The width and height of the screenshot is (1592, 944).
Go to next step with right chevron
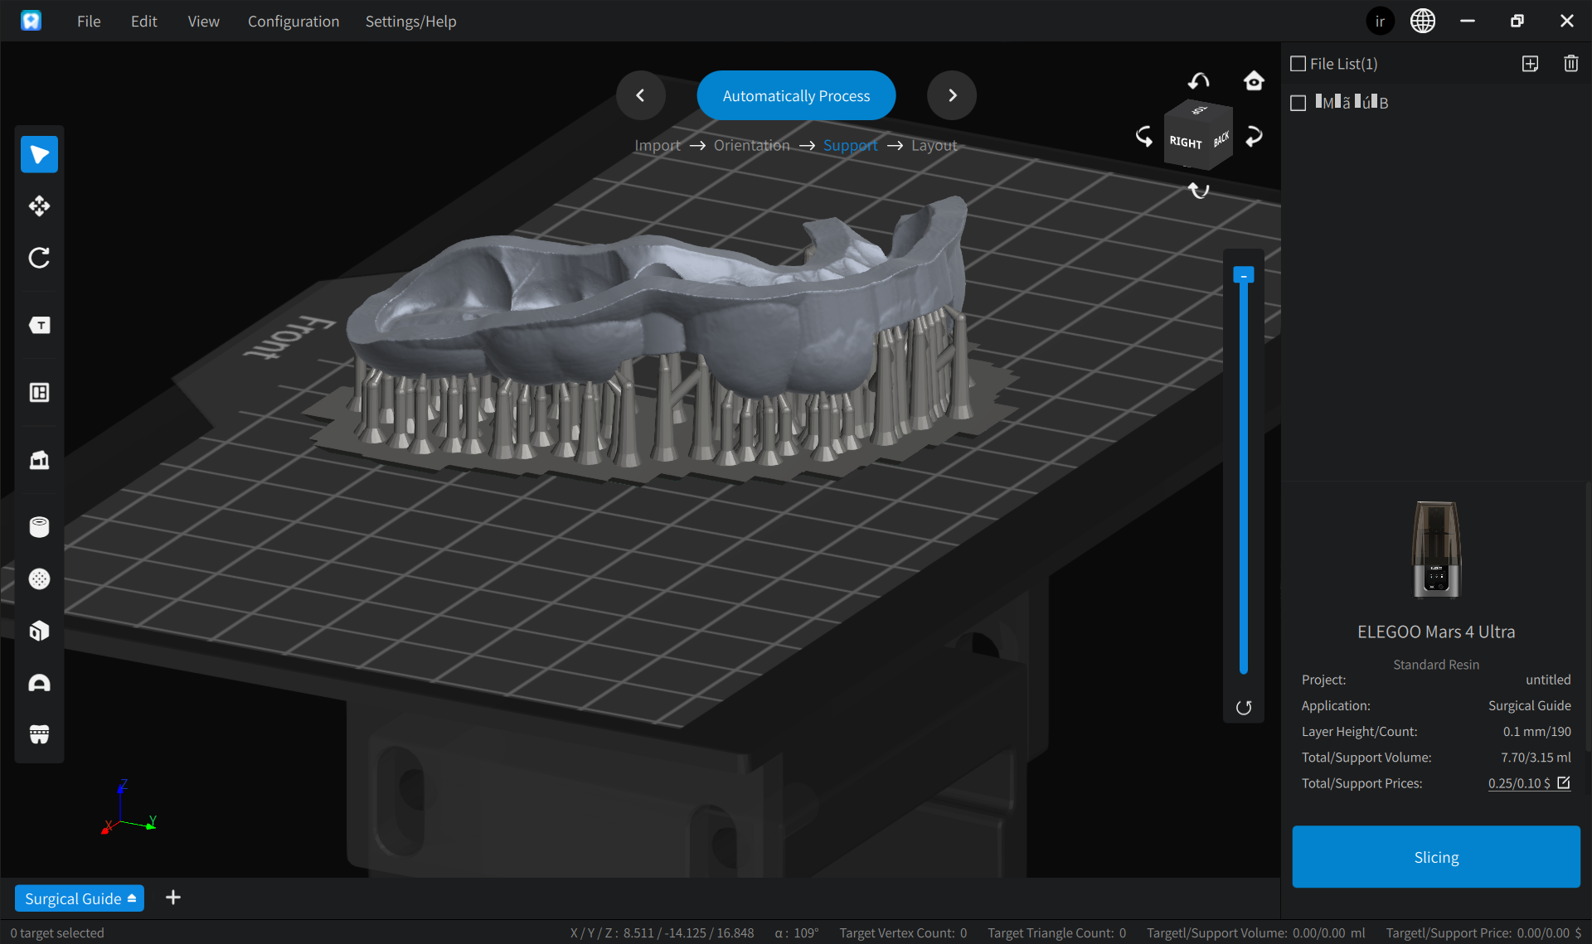click(952, 95)
